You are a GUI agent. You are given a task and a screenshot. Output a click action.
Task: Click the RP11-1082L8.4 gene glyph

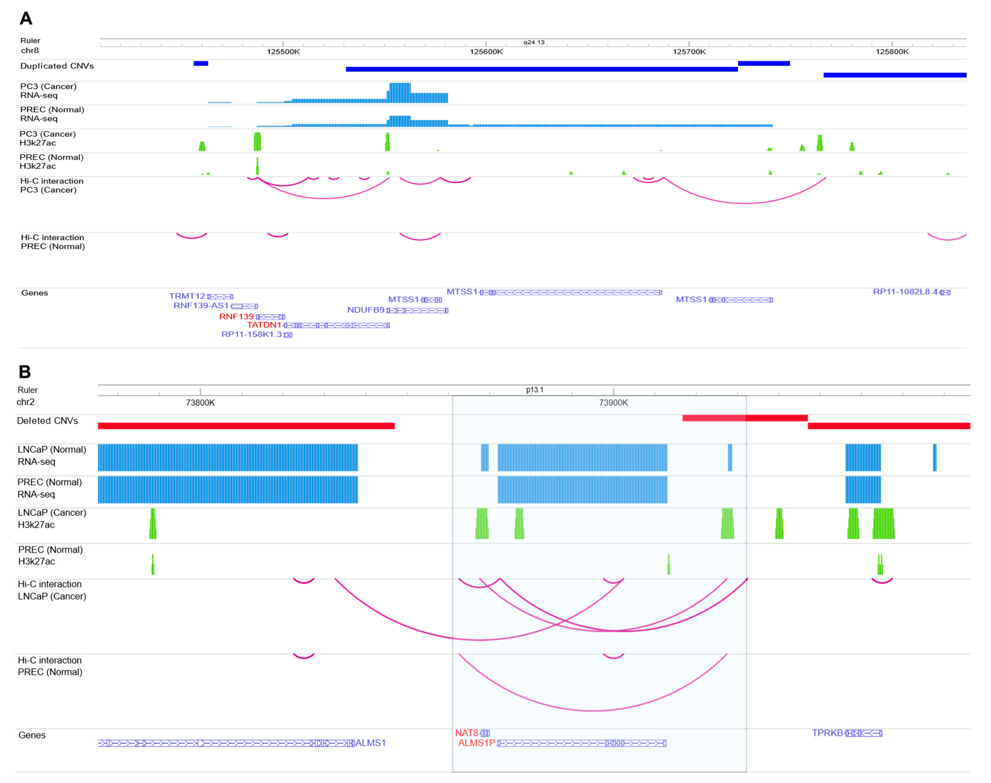[x=945, y=293]
